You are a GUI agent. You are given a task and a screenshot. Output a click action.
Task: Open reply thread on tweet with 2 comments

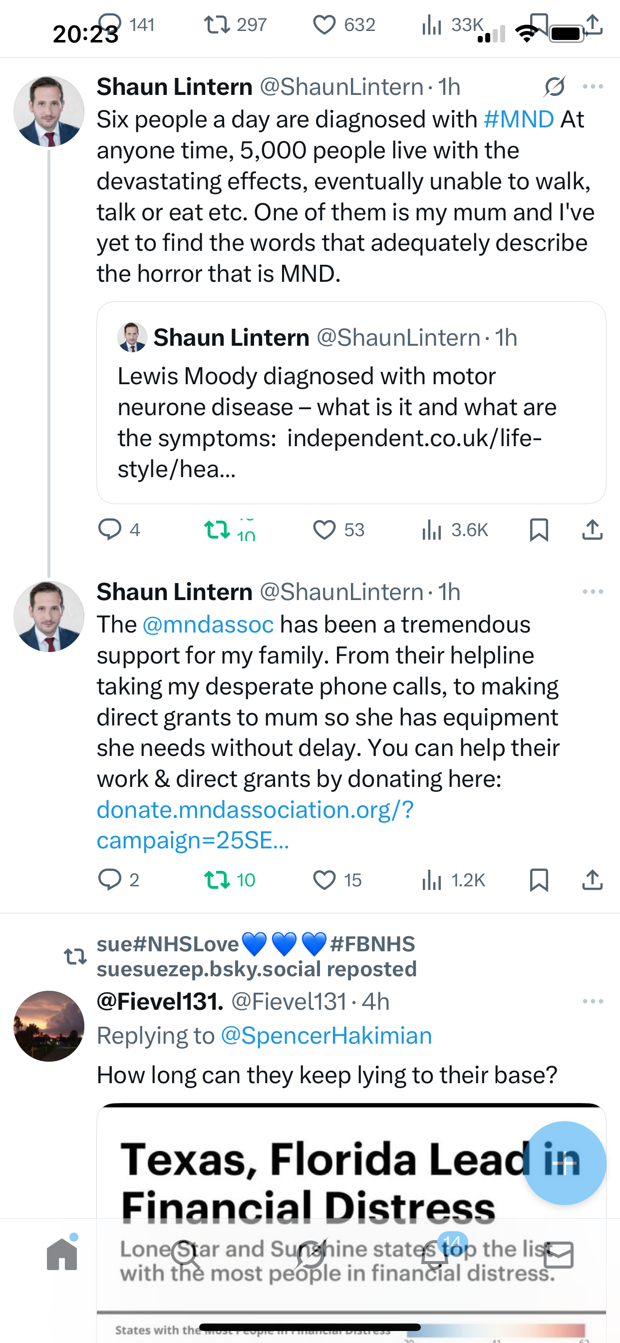pos(109,880)
